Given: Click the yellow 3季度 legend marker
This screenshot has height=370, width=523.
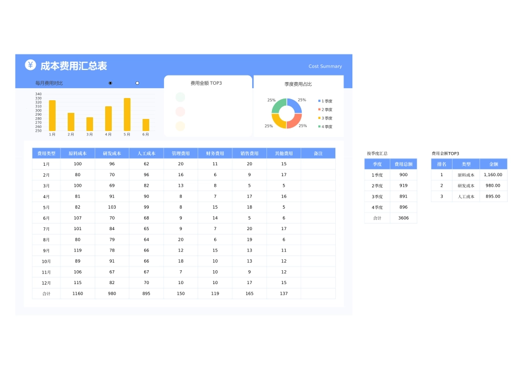Looking at the screenshot, I should coord(319,118).
